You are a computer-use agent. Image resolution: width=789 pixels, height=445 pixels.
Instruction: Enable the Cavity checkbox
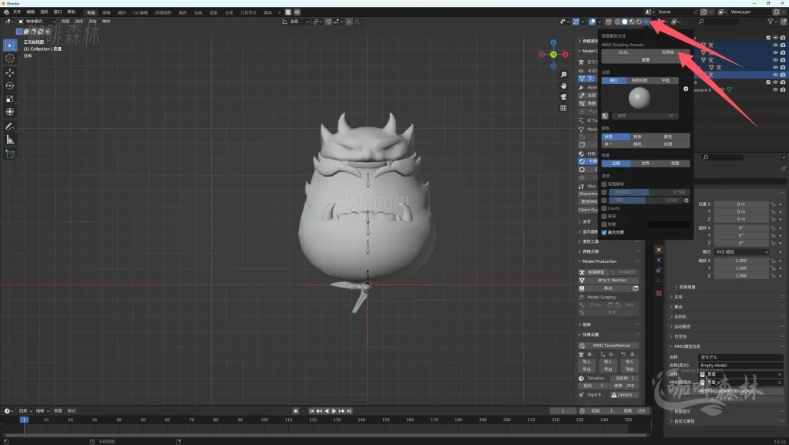[x=604, y=208]
